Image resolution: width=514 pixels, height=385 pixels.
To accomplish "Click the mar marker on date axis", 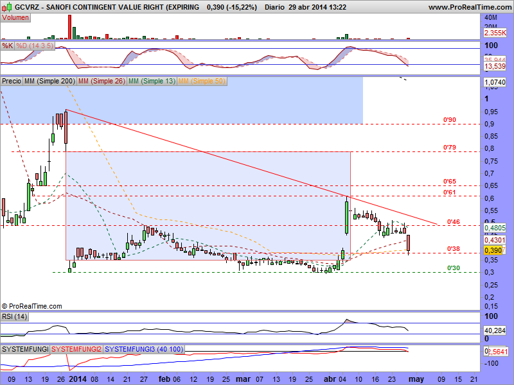I will click(x=244, y=379).
